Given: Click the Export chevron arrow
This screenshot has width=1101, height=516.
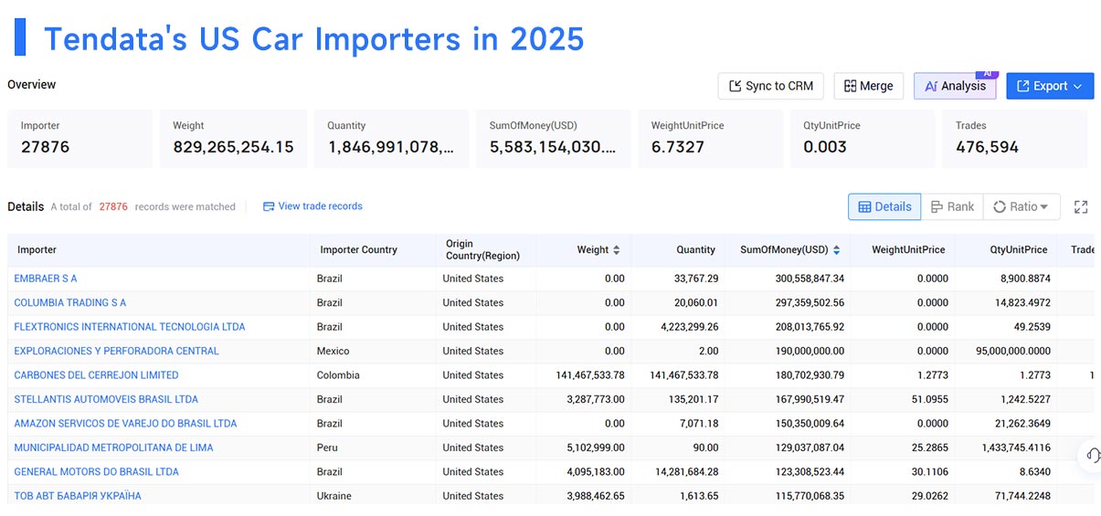Looking at the screenshot, I should point(1078,87).
